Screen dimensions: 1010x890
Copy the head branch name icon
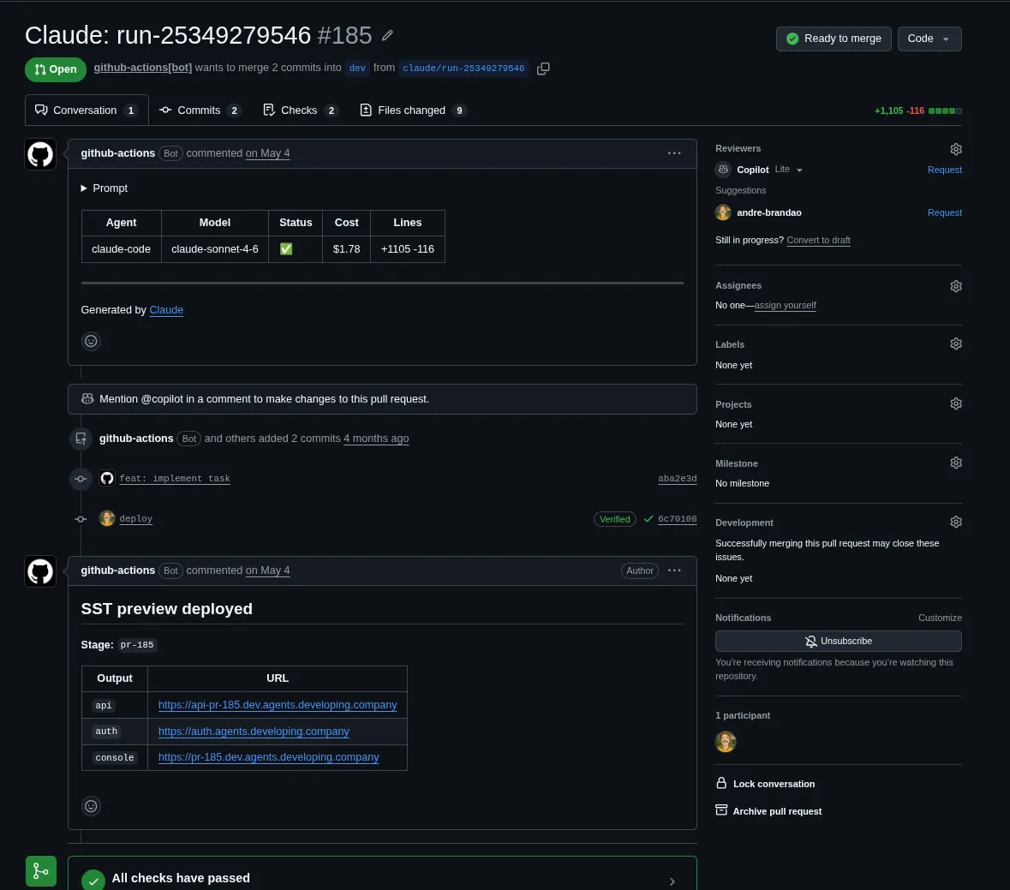(x=543, y=69)
